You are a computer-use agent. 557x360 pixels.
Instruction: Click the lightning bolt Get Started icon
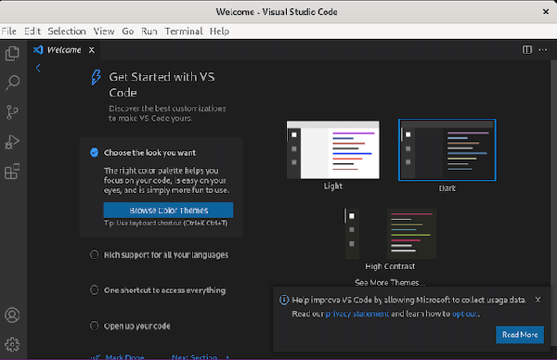pos(96,77)
